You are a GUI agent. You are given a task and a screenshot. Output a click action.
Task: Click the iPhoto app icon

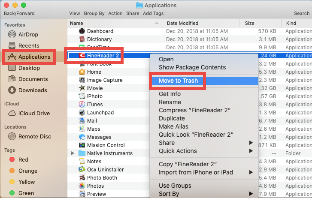click(82, 96)
